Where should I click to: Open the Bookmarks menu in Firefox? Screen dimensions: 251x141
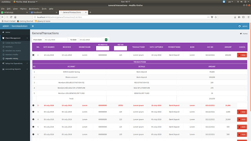click(x=34, y=9)
